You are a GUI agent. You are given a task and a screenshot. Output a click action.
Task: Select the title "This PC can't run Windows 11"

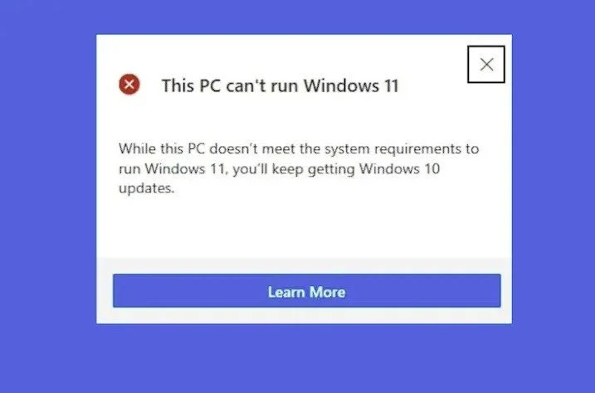click(x=280, y=85)
